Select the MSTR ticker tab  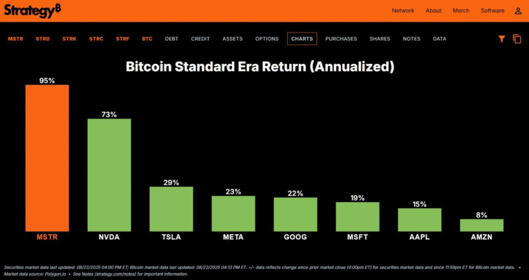pyautogui.click(x=15, y=39)
